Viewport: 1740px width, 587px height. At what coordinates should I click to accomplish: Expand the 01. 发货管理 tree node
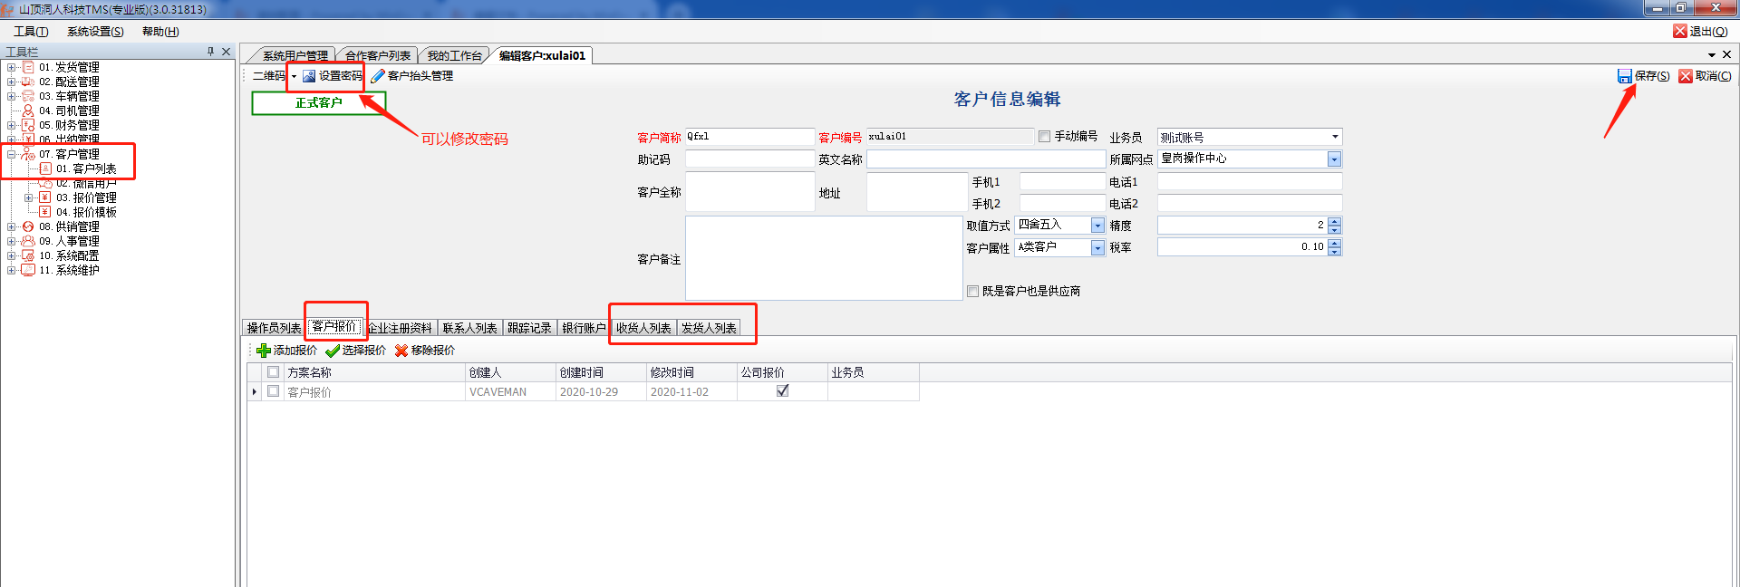pos(11,67)
